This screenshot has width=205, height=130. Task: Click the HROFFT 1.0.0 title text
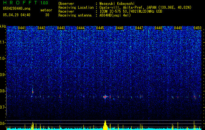(x=25, y=3)
